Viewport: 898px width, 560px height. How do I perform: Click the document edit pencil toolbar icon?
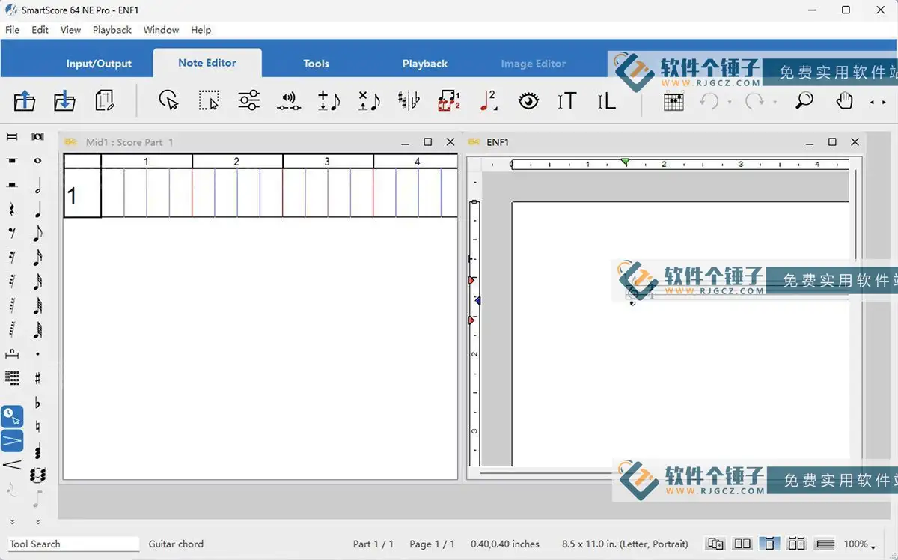click(x=105, y=100)
